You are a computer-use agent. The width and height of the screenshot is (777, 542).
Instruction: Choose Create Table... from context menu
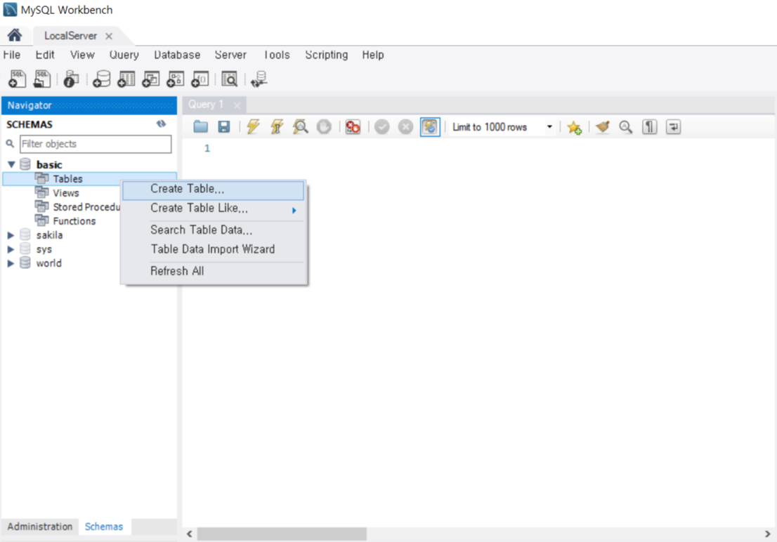coord(213,190)
